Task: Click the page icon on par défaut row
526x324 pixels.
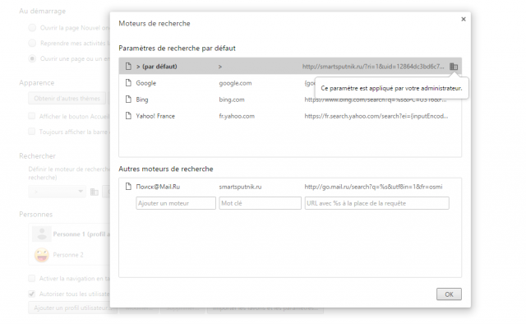Action: 128,66
